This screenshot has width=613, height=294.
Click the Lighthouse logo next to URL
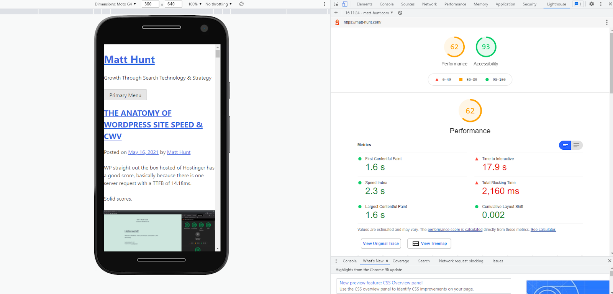click(337, 22)
